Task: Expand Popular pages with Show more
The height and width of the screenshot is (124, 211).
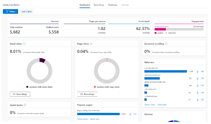Action: (x=82, y=119)
